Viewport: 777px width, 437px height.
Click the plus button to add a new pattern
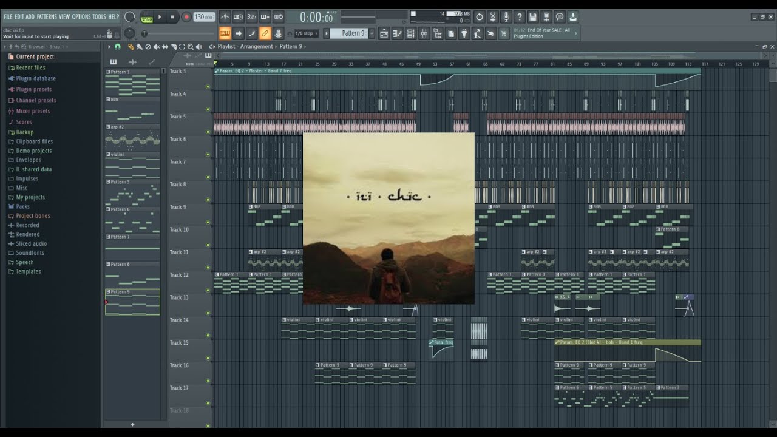[x=372, y=33]
